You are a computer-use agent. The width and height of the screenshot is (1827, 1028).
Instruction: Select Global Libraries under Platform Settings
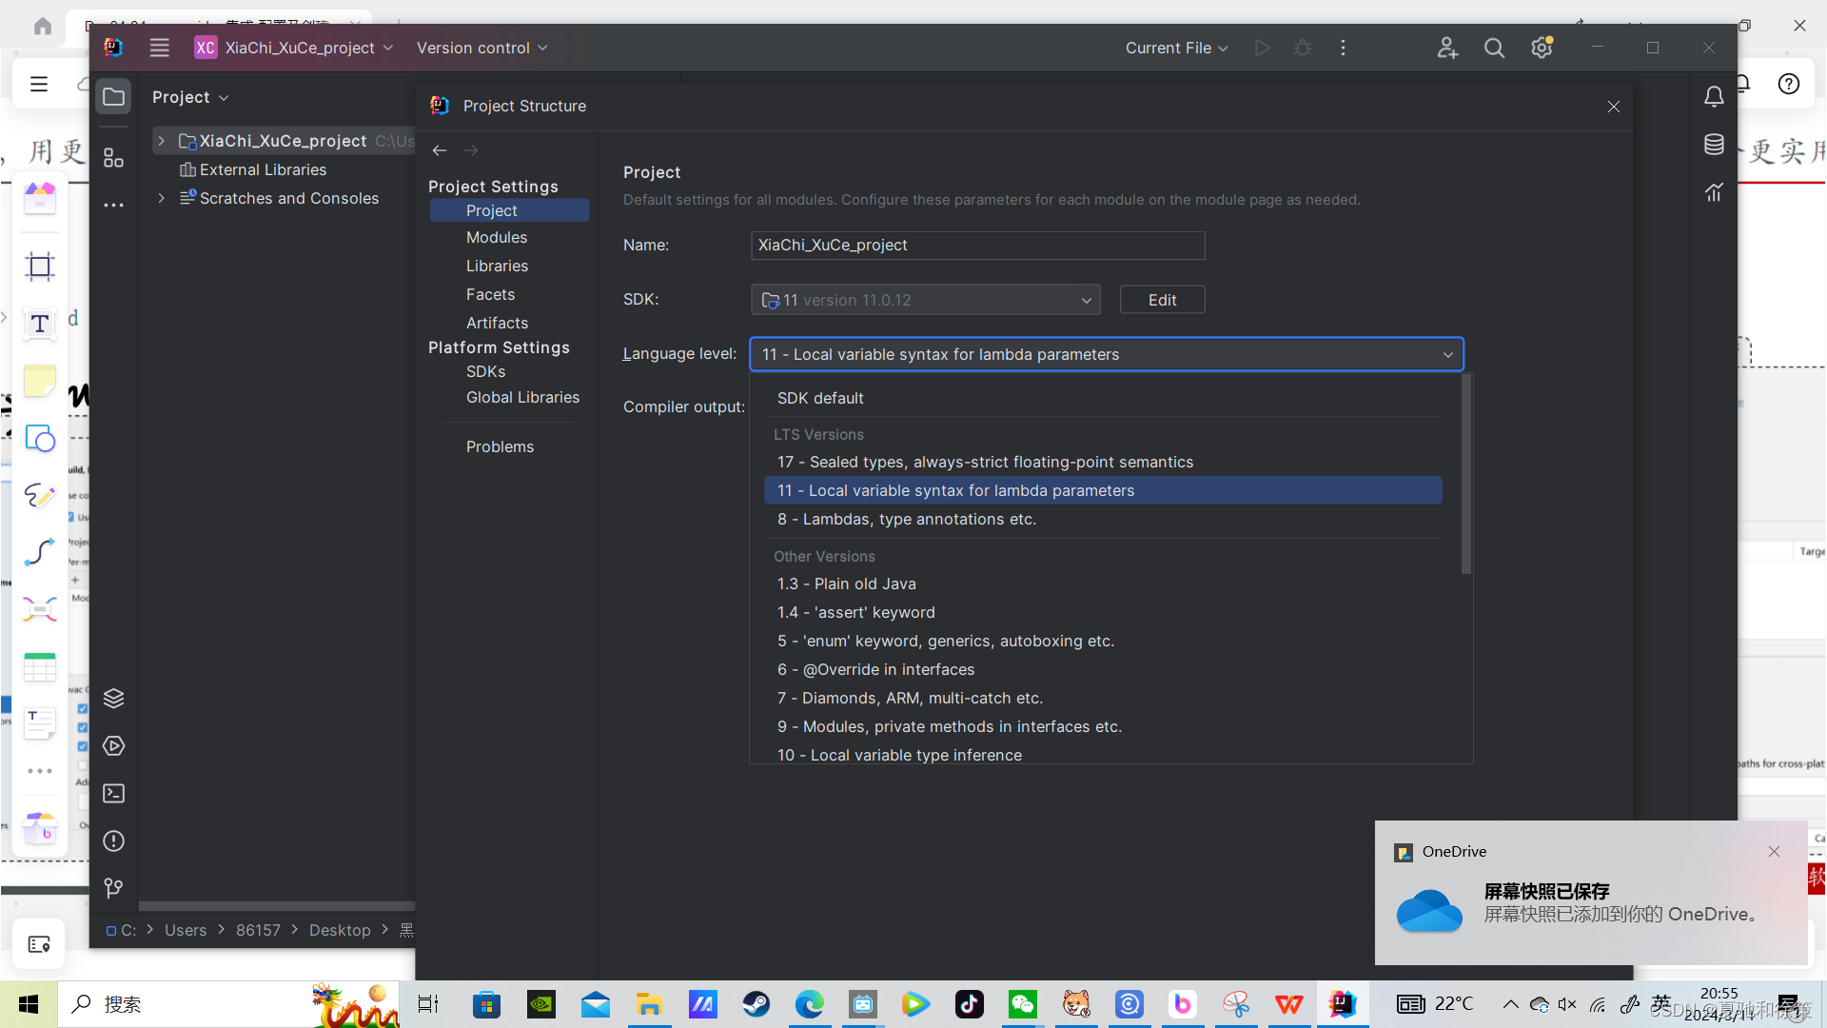(522, 397)
